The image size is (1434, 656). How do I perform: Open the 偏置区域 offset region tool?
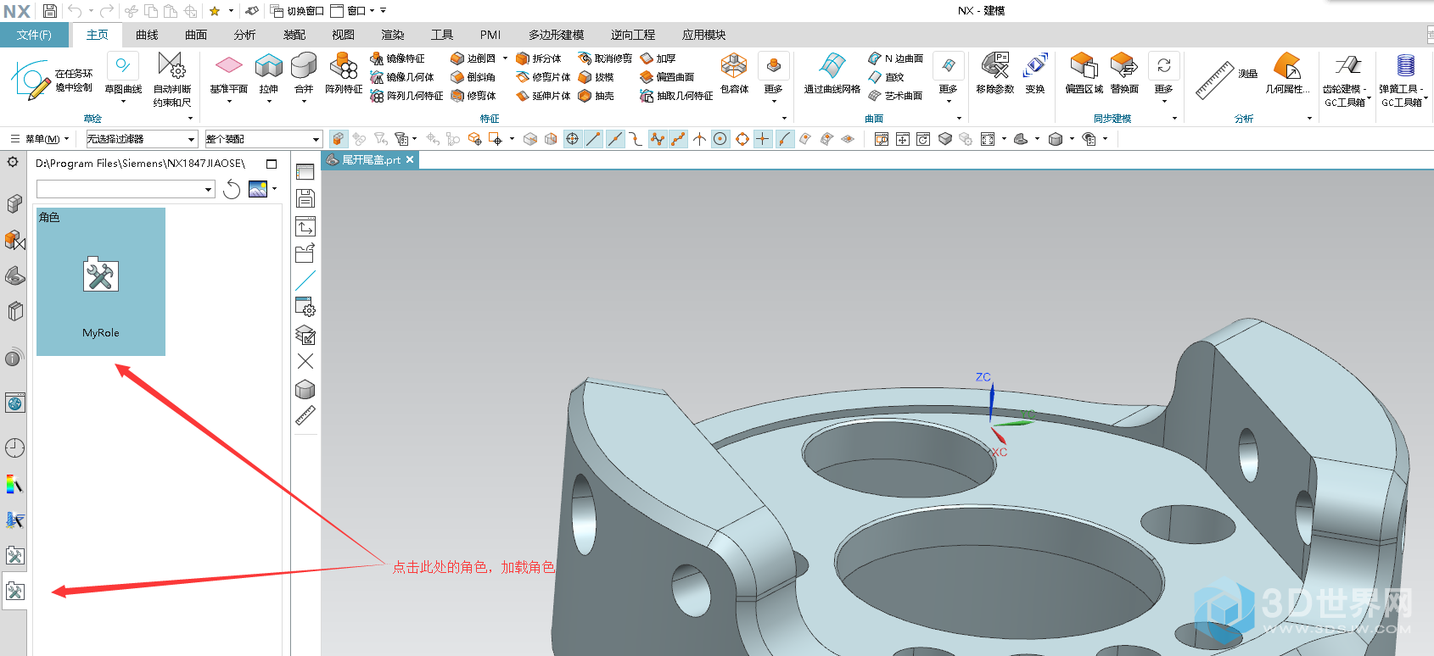pos(1084,74)
